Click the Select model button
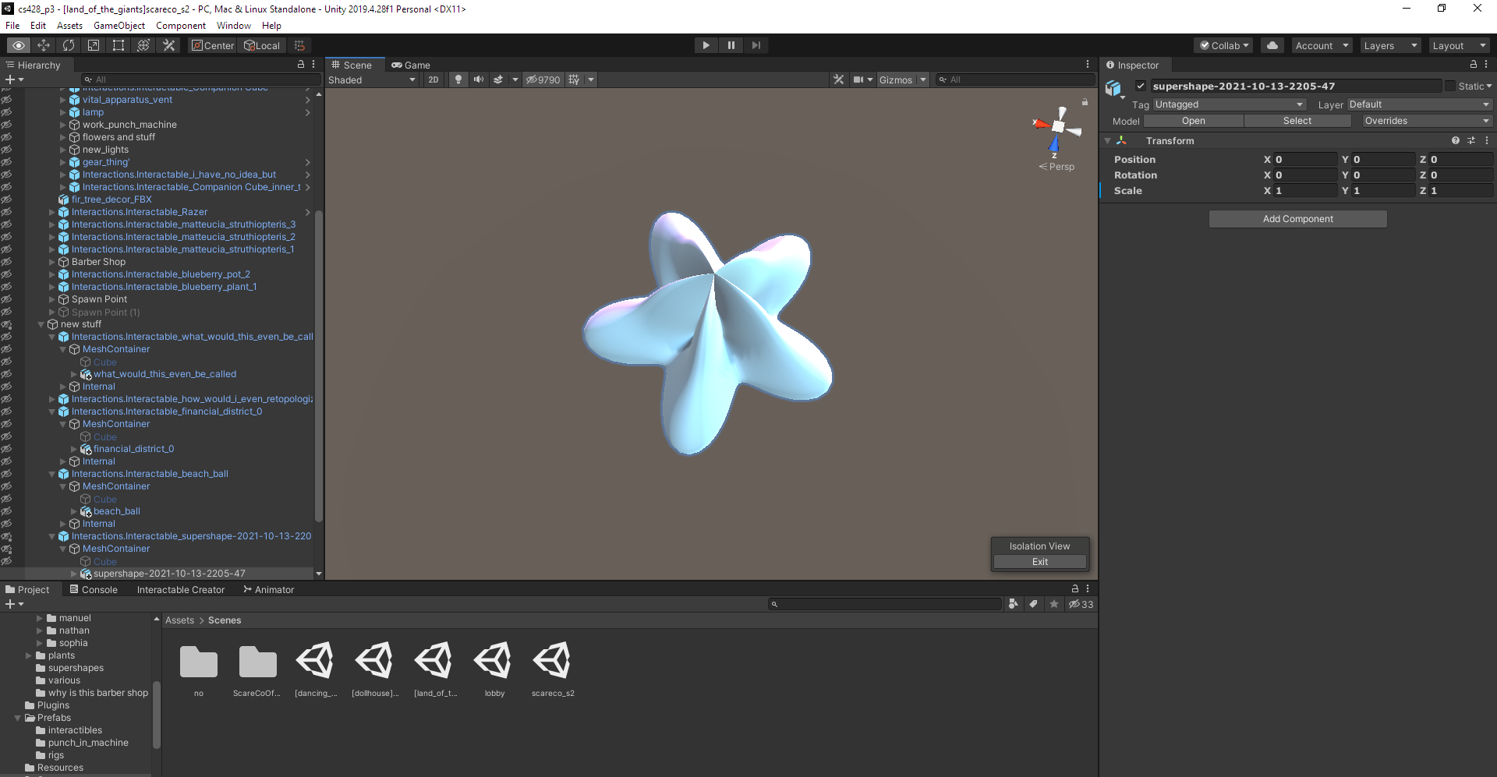1497x777 pixels. (x=1297, y=121)
